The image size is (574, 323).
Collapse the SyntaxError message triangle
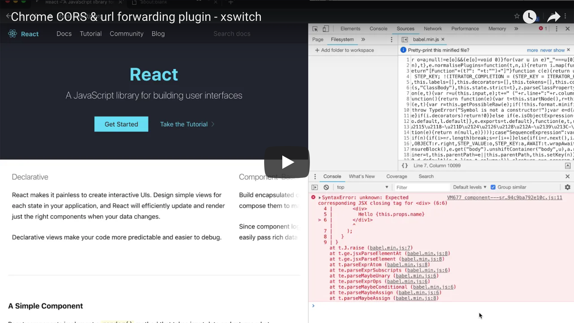[320, 198]
